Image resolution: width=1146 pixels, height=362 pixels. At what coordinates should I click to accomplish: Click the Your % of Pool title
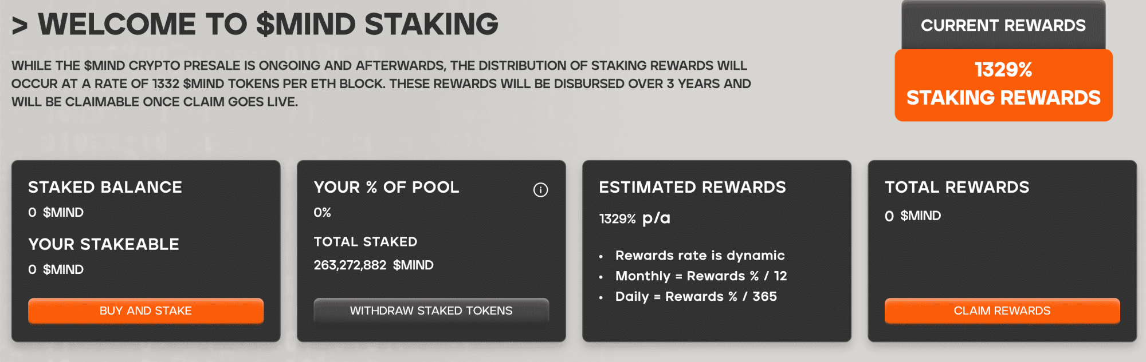[386, 187]
